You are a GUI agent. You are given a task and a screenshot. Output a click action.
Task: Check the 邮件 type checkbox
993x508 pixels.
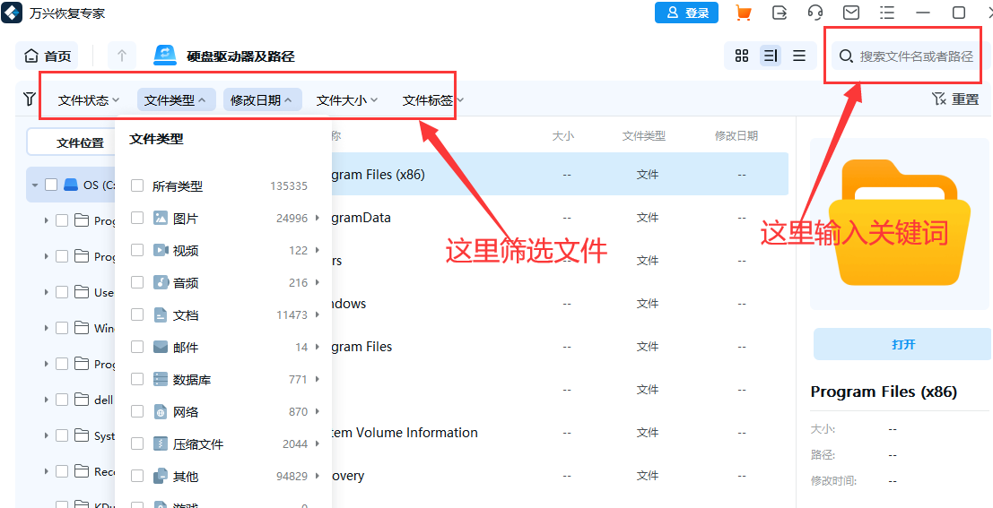click(x=137, y=348)
